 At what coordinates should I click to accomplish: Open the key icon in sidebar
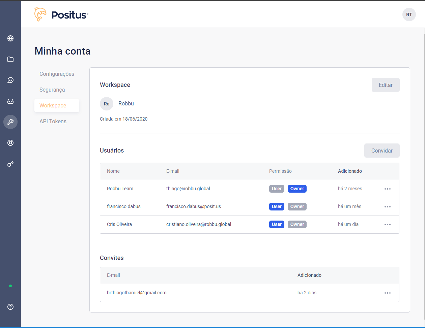10,164
